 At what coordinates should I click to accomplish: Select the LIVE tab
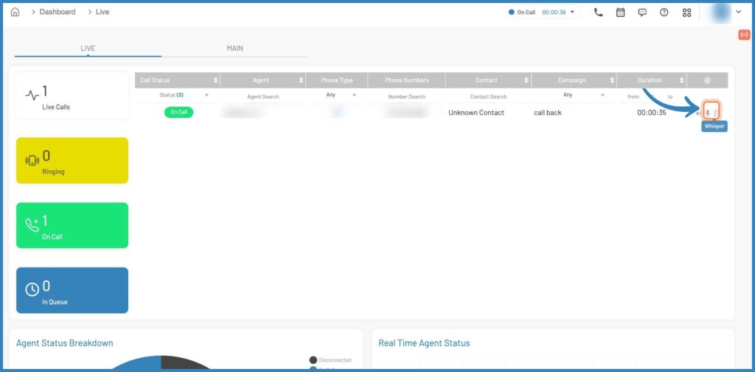tap(88, 49)
